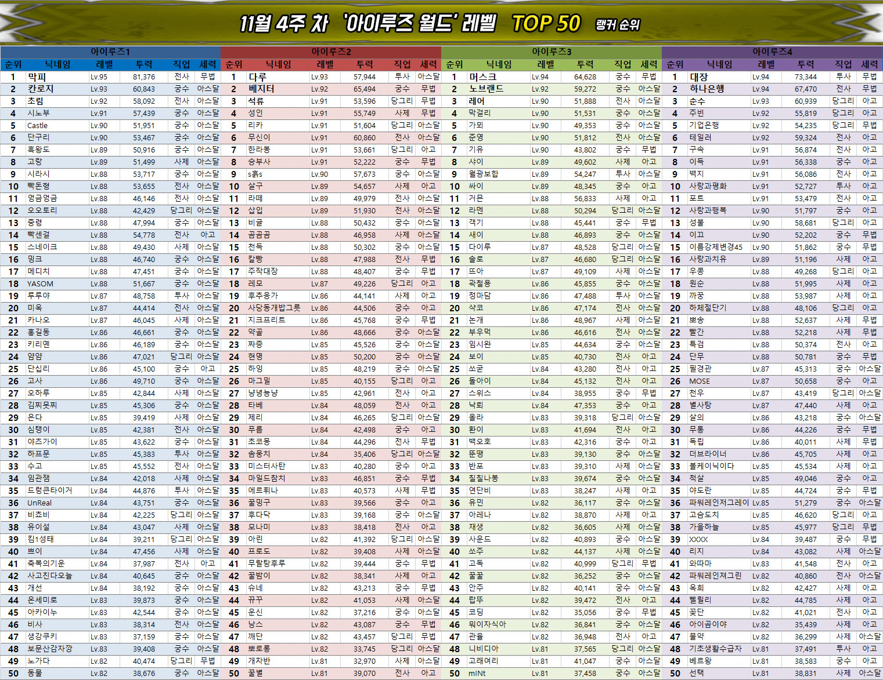This screenshot has height=680, width=883.
Task: Click the power value 73,344
Action: 806,77
